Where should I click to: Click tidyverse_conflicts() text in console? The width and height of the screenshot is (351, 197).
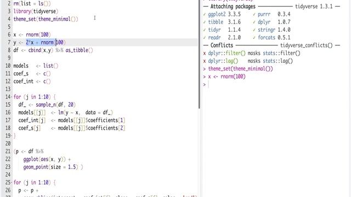(307, 45)
